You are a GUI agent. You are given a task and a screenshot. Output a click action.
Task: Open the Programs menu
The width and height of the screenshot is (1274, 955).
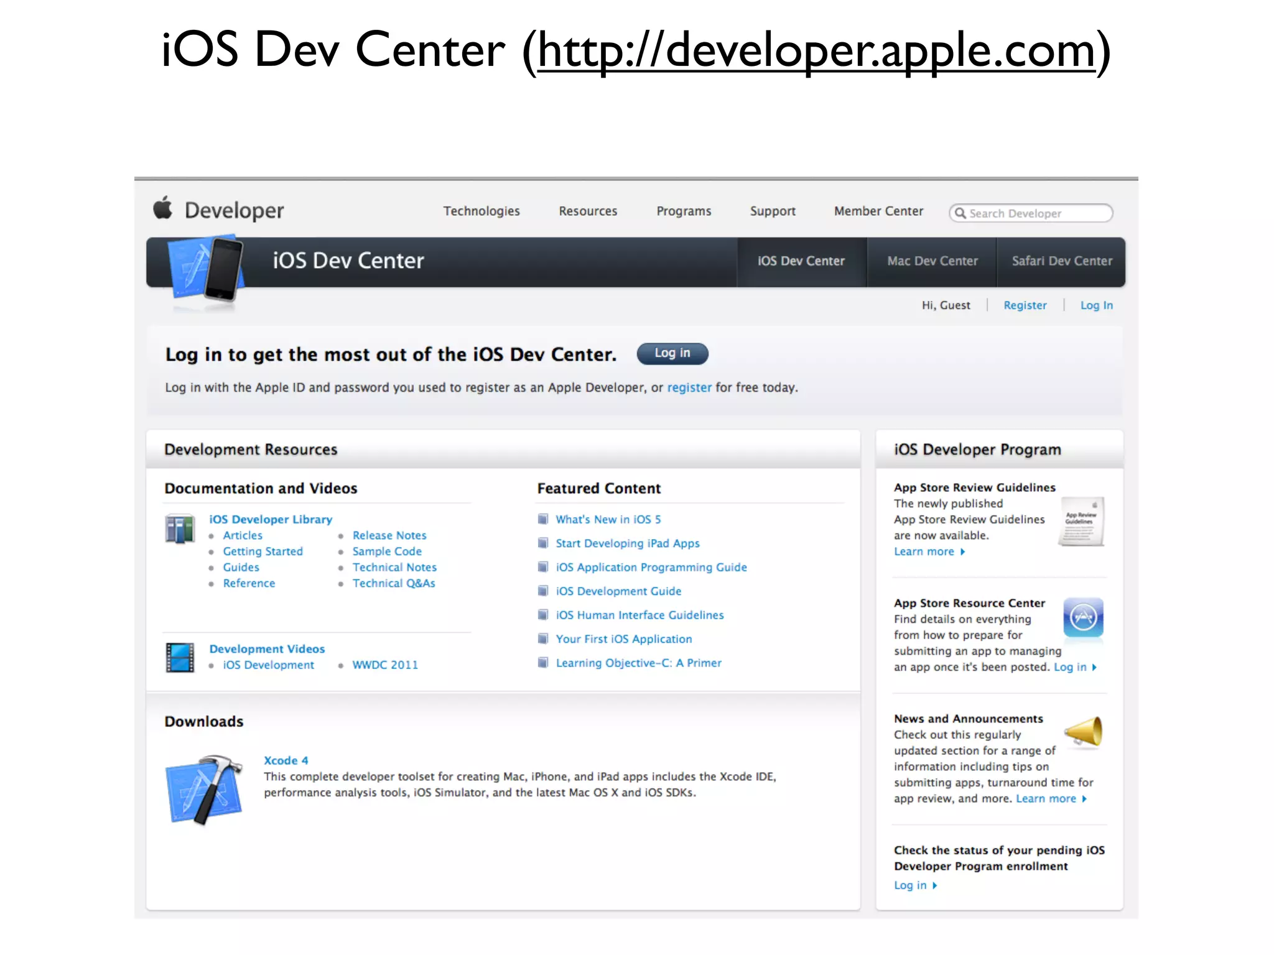(x=684, y=211)
